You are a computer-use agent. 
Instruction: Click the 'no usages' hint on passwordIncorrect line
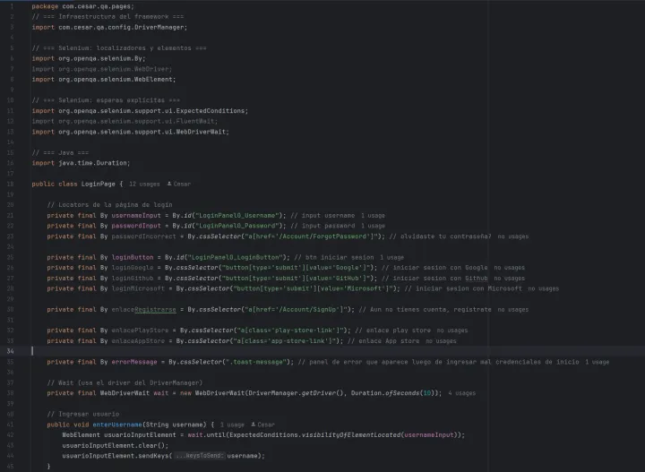click(513, 236)
